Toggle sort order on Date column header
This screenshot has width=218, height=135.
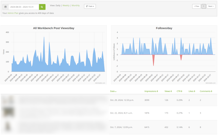coord(113,91)
